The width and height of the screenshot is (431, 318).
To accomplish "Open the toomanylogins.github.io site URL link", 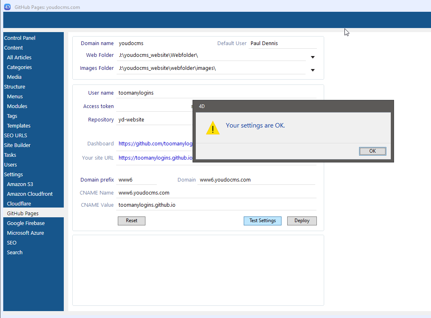I will [155, 158].
